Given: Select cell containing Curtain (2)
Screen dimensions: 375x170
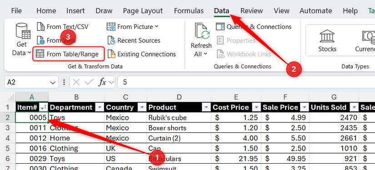Looking at the screenshot, I should 179,138.
